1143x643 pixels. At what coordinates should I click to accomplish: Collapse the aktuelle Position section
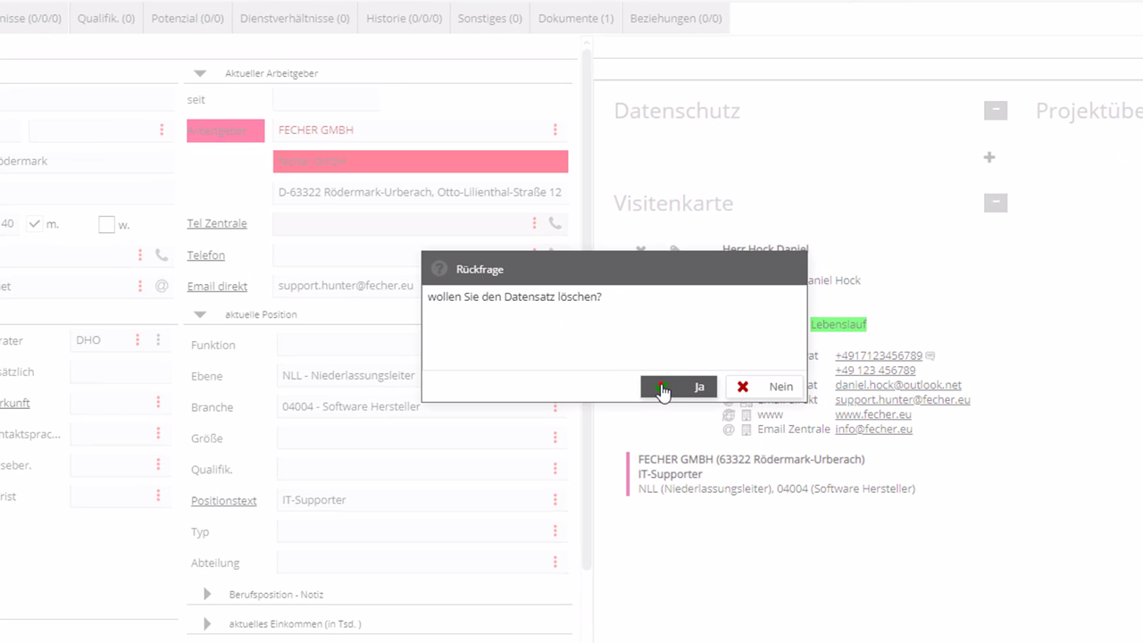[x=200, y=314]
